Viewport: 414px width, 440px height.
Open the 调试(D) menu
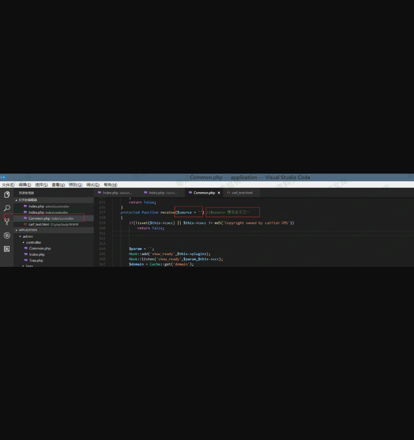93,185
